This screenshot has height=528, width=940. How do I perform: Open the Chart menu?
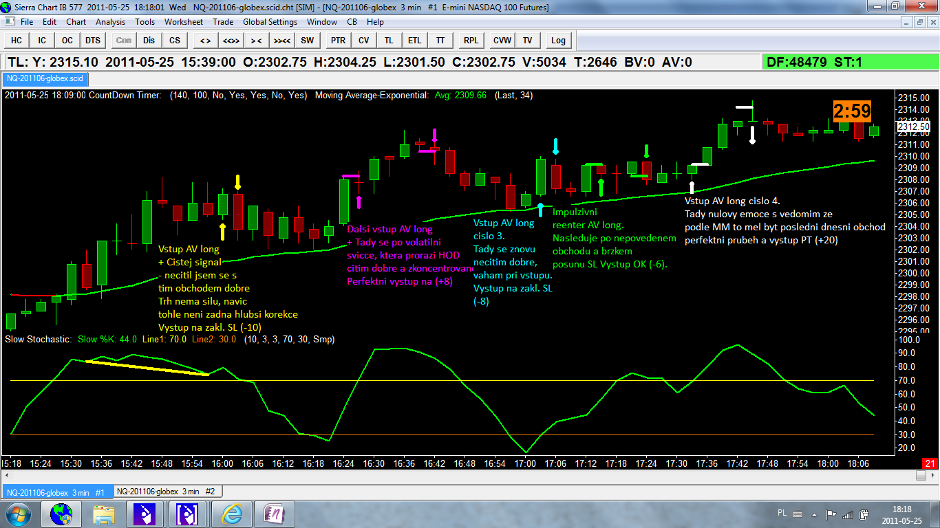pos(76,22)
